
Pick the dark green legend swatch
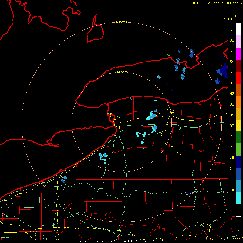coord(238,137)
